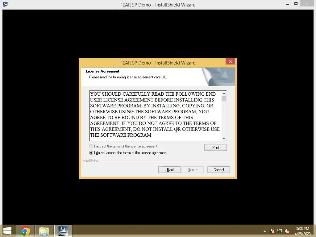The image size is (316, 237).
Task: Launch Google Chrome from the taskbar
Action: tap(25, 231)
